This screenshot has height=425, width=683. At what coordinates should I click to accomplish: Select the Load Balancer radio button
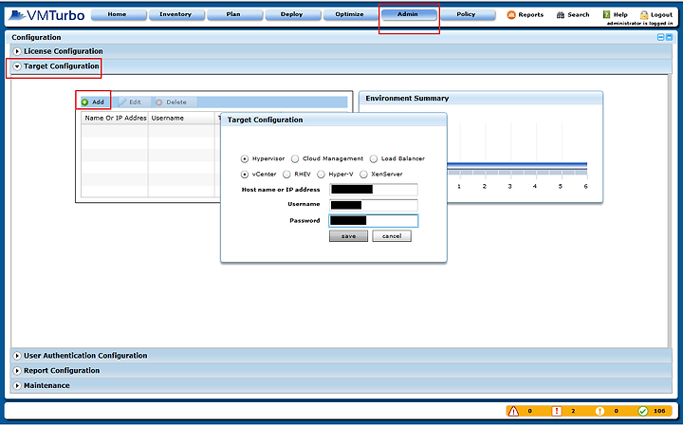(374, 159)
